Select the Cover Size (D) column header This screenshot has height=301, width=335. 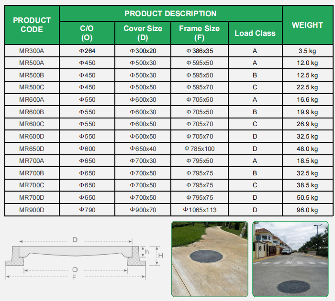click(x=143, y=33)
